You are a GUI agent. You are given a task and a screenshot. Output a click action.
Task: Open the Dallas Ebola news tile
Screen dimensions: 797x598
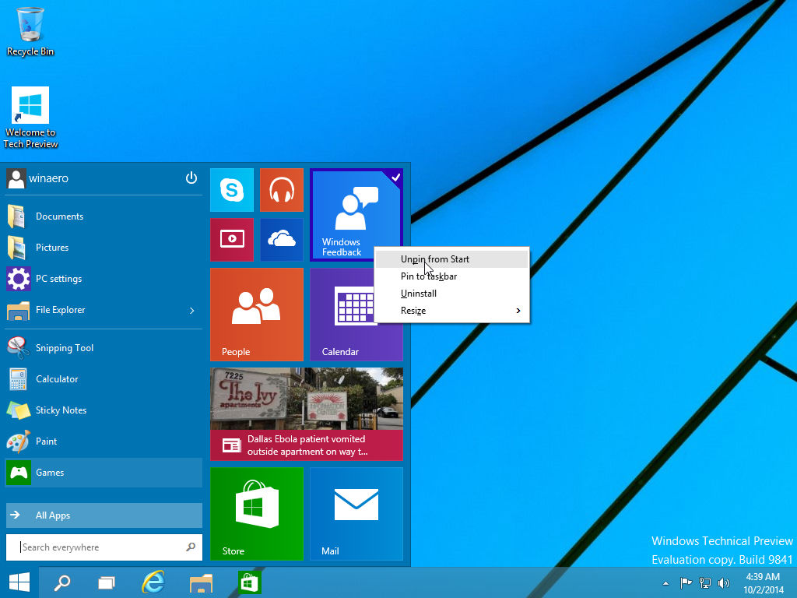306,413
